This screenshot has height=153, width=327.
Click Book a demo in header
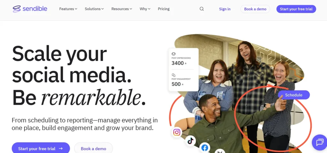255,9
